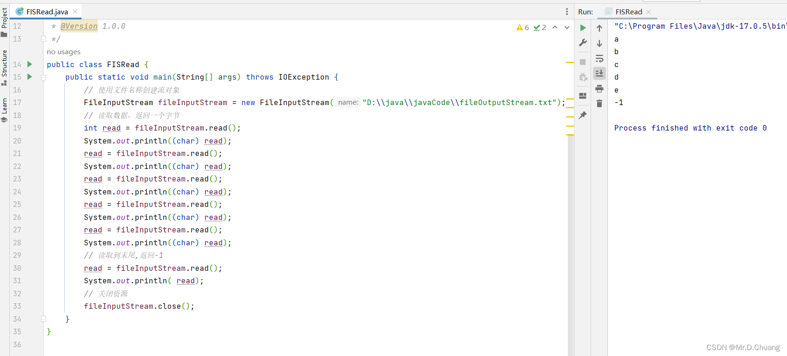Click the attach debugger bug icon
Screen dimensions: 787x356
(583, 77)
